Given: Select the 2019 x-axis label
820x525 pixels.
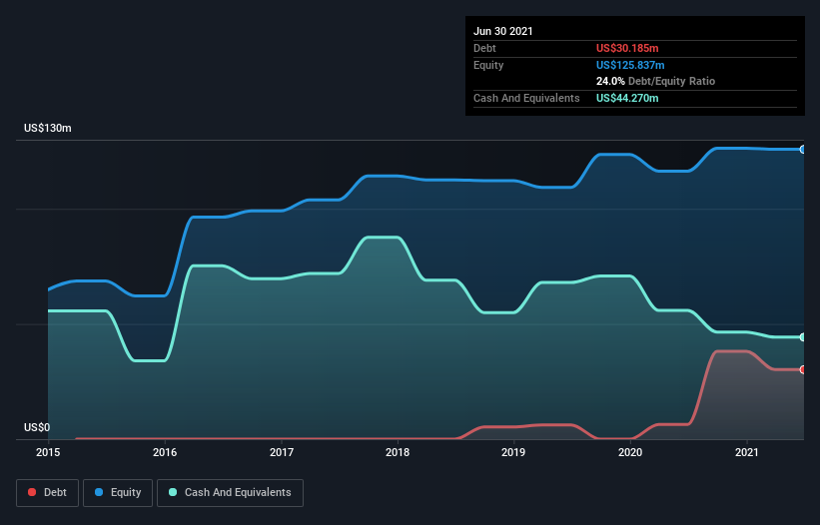Looking at the screenshot, I should coord(513,452).
